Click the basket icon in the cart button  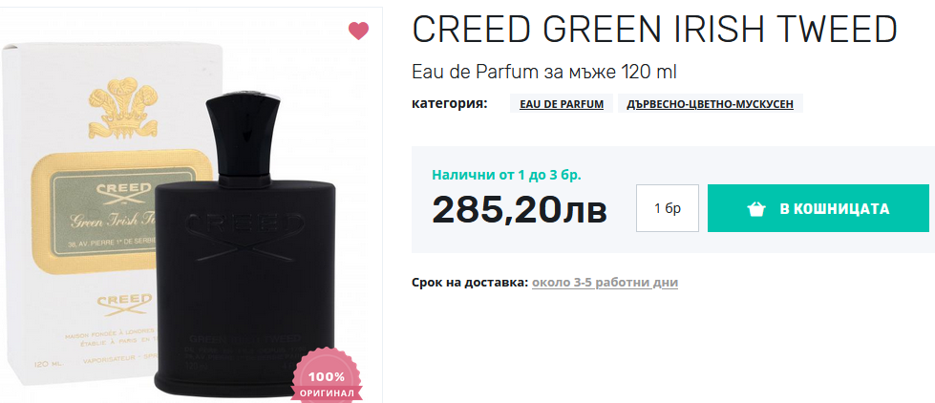pyautogui.click(x=756, y=208)
